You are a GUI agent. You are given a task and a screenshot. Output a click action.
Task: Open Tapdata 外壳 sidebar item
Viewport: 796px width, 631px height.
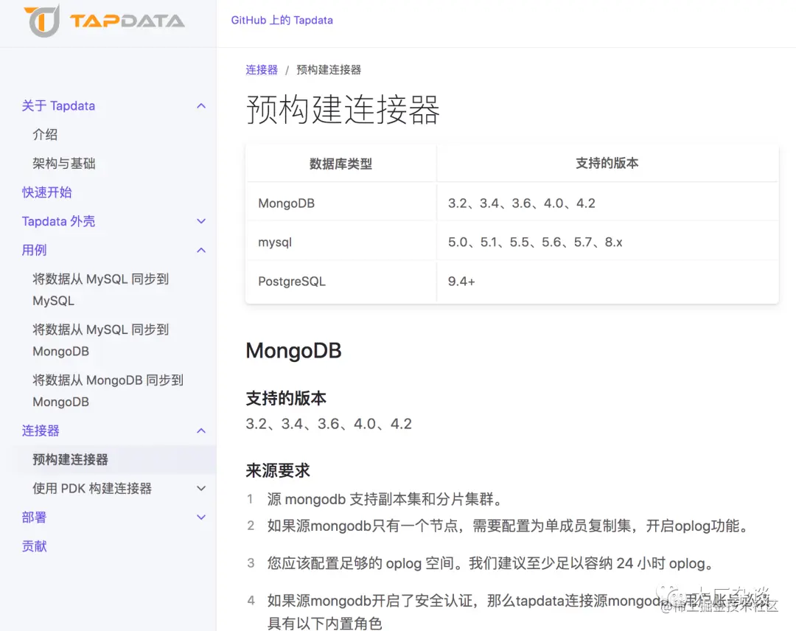[58, 221]
